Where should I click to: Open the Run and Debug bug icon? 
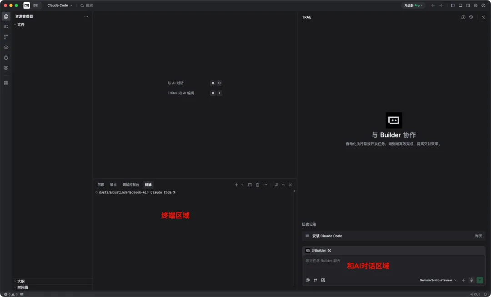pos(6,58)
